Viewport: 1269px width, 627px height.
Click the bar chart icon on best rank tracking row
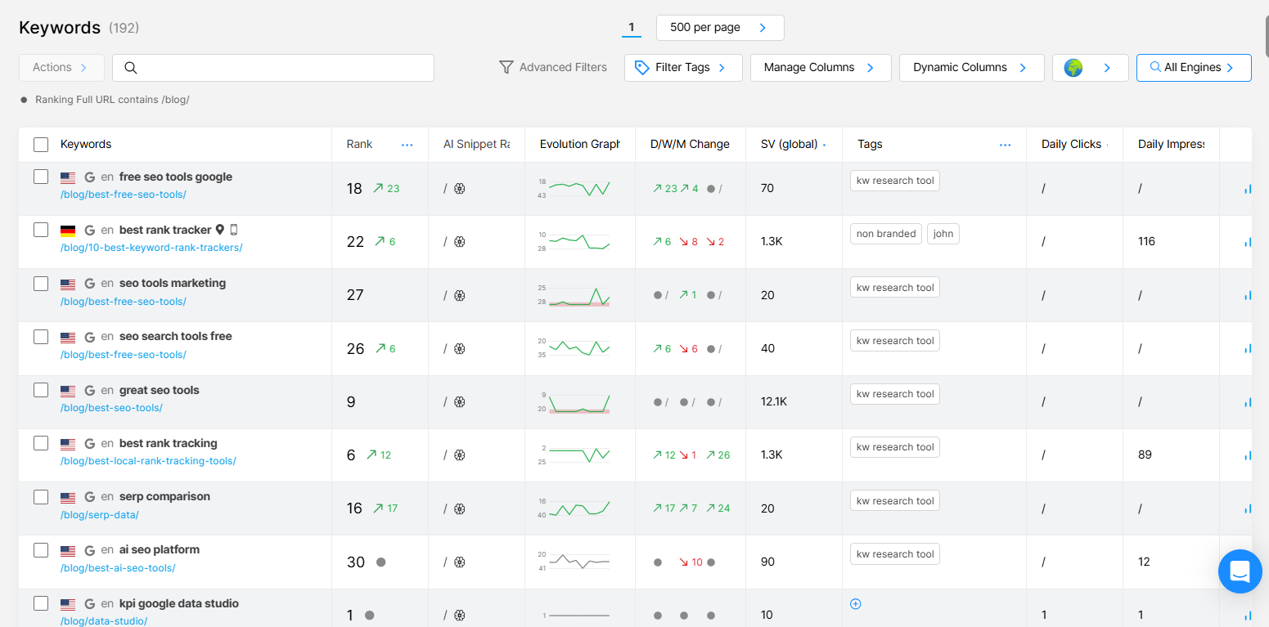(x=1247, y=455)
